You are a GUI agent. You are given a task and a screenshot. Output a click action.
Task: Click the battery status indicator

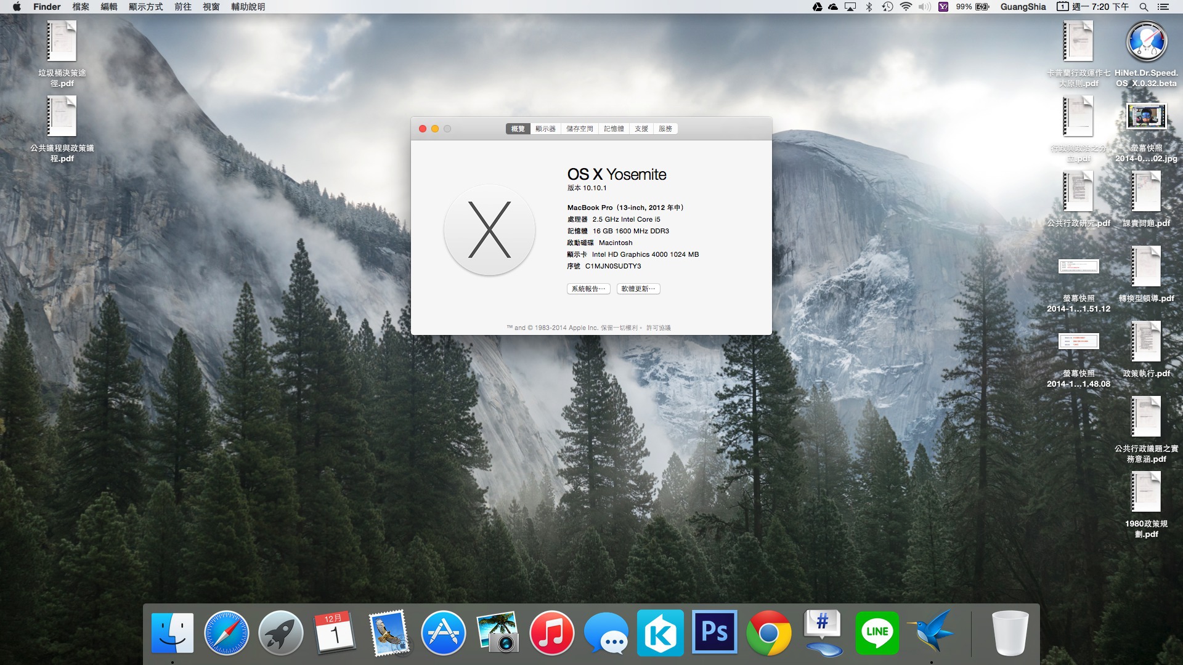[973, 7]
